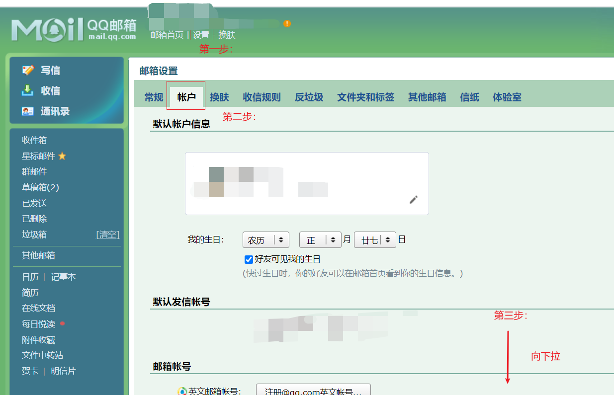Expand the 正 month dropdown
Screen dimensions: 614x395
[320, 239]
